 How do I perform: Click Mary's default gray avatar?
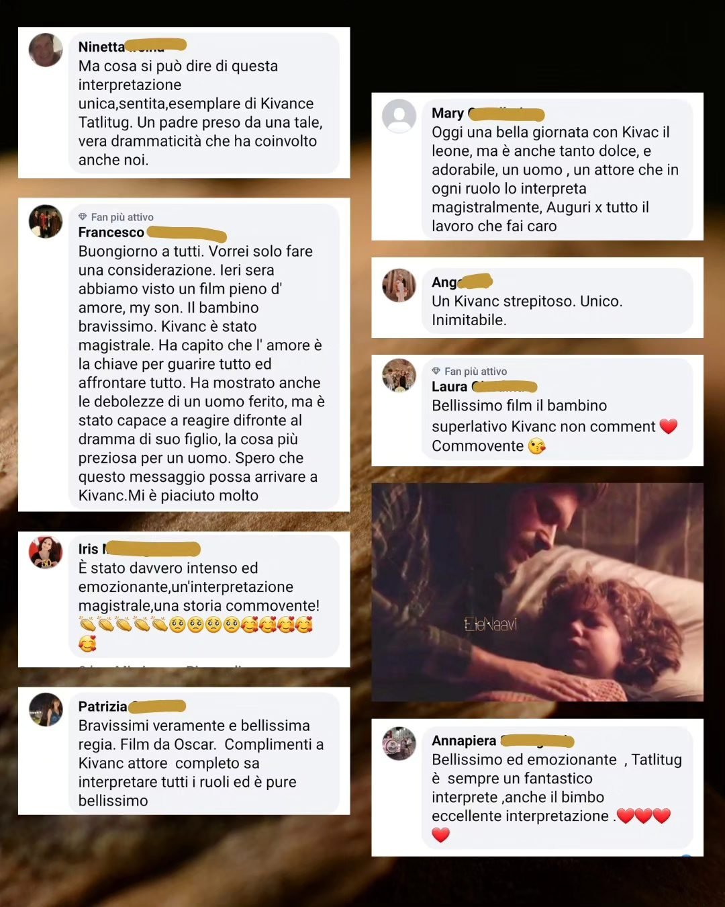[x=399, y=116]
